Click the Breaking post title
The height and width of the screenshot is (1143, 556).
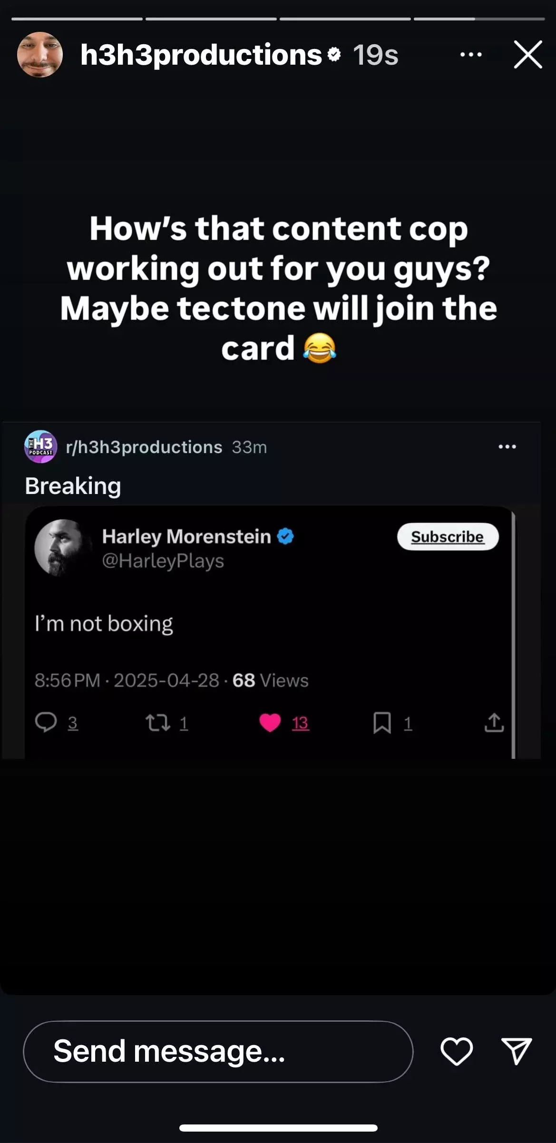coord(73,486)
